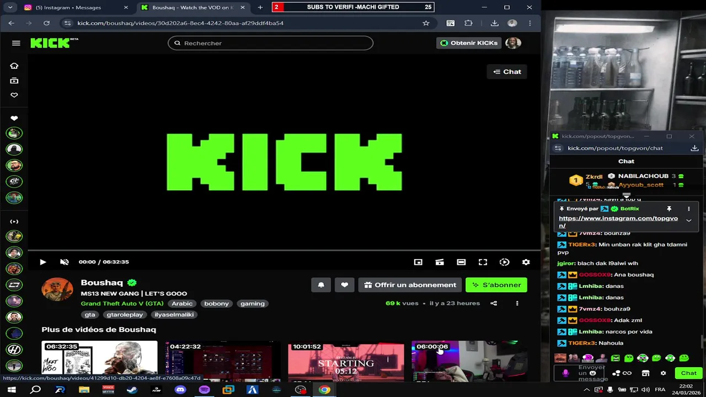This screenshot has width=706, height=397.
Task: Enter fullscreen in the video player
Action: point(483,262)
